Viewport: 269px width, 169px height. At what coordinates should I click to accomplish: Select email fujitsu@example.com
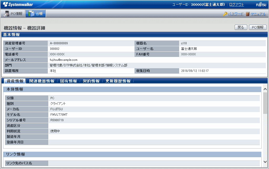pos(64,60)
